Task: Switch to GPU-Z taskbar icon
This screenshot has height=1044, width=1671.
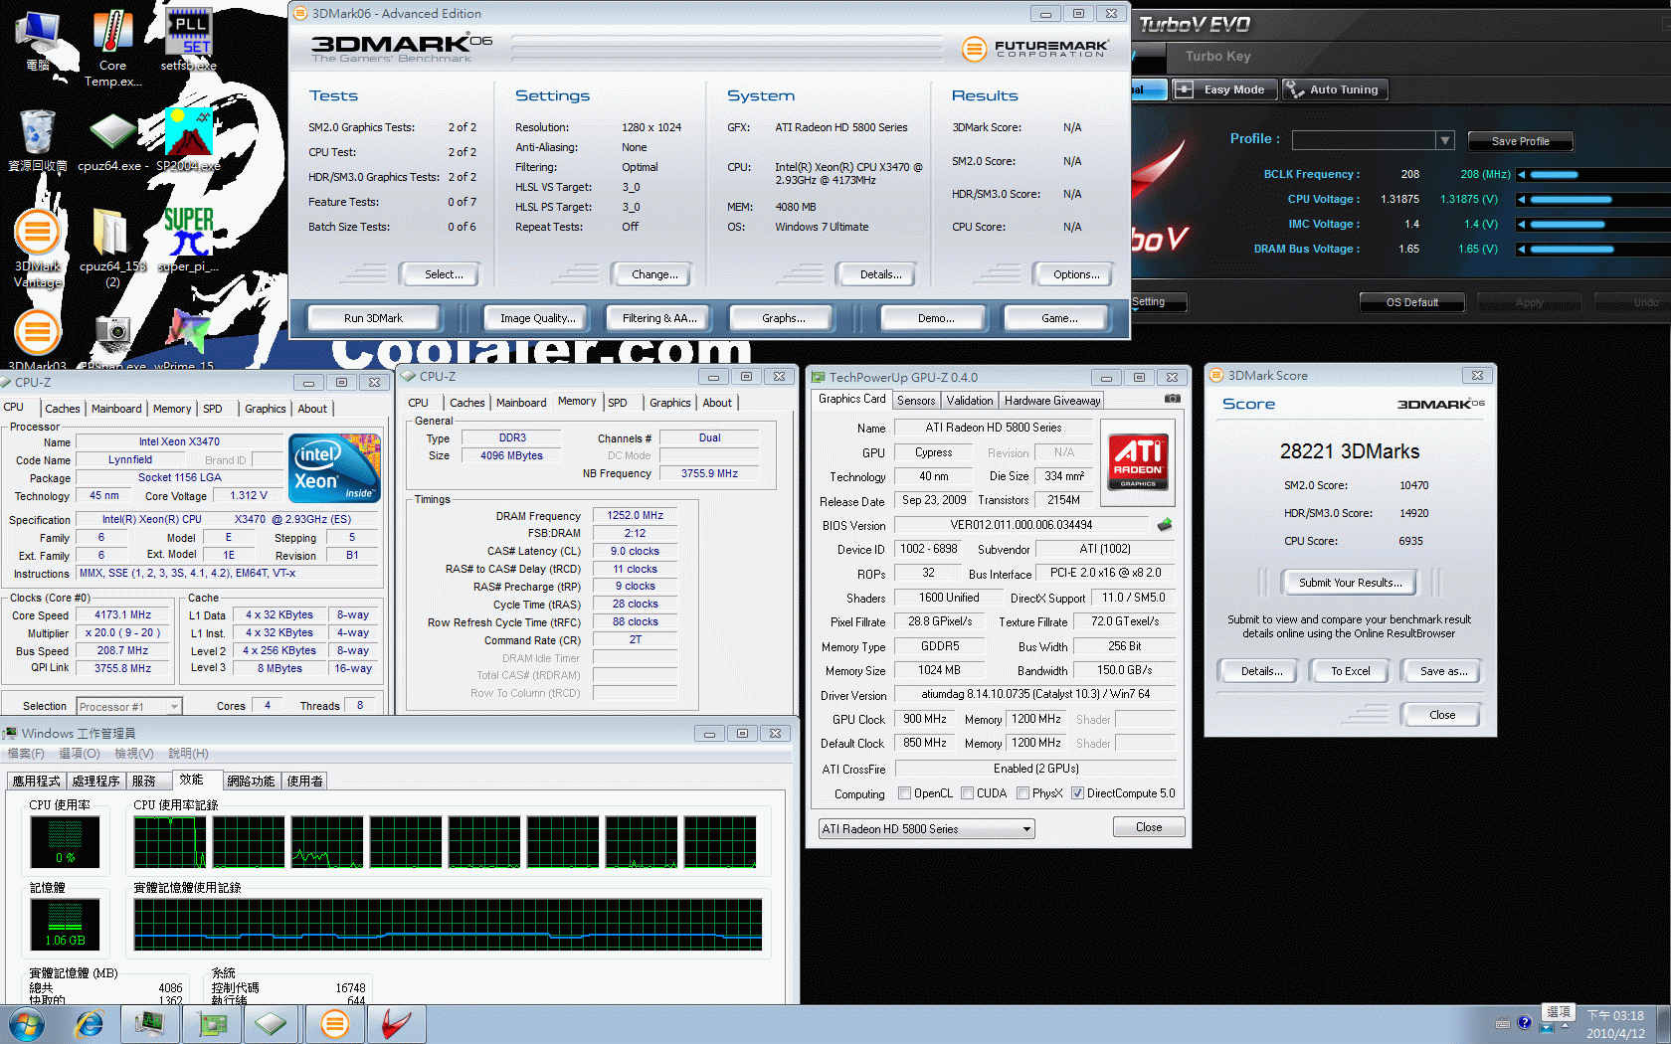Action: 213,1024
